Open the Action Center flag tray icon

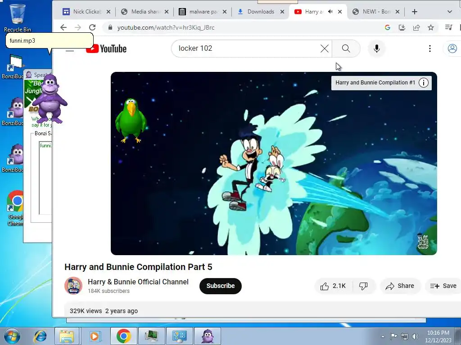tap(393, 336)
